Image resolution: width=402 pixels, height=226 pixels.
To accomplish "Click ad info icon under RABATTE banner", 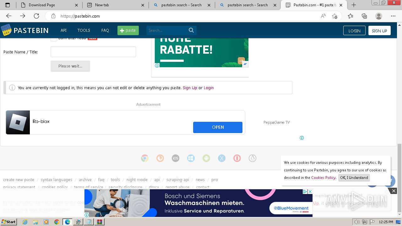I will coord(157,66).
